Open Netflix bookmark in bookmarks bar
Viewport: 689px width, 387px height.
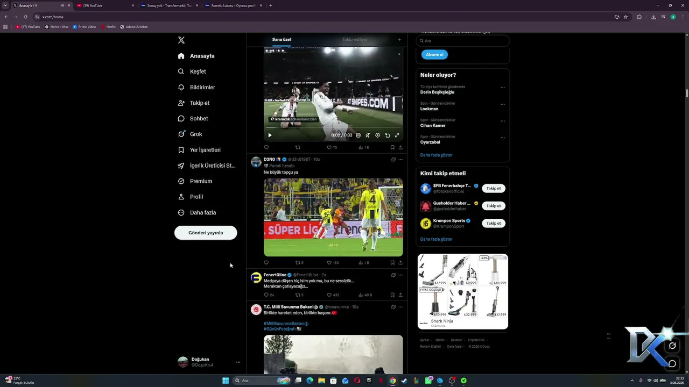(108, 26)
